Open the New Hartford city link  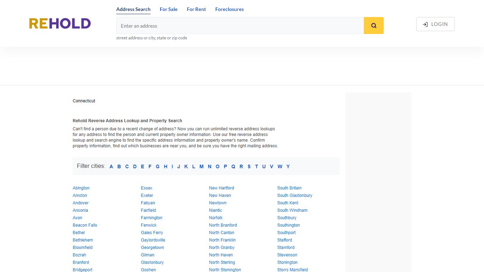(221, 188)
